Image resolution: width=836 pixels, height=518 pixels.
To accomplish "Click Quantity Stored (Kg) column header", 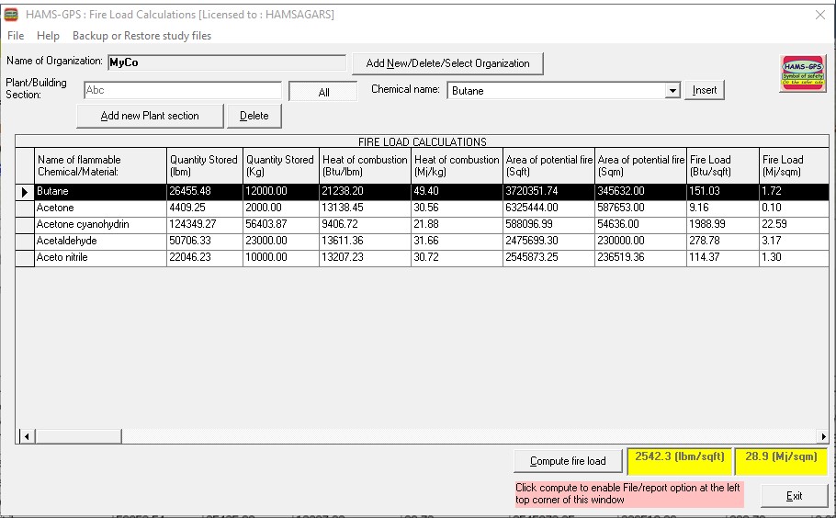I will tap(281, 165).
